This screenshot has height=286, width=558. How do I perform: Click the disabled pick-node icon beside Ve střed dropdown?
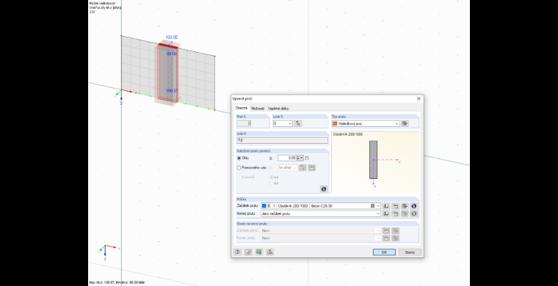(302, 167)
